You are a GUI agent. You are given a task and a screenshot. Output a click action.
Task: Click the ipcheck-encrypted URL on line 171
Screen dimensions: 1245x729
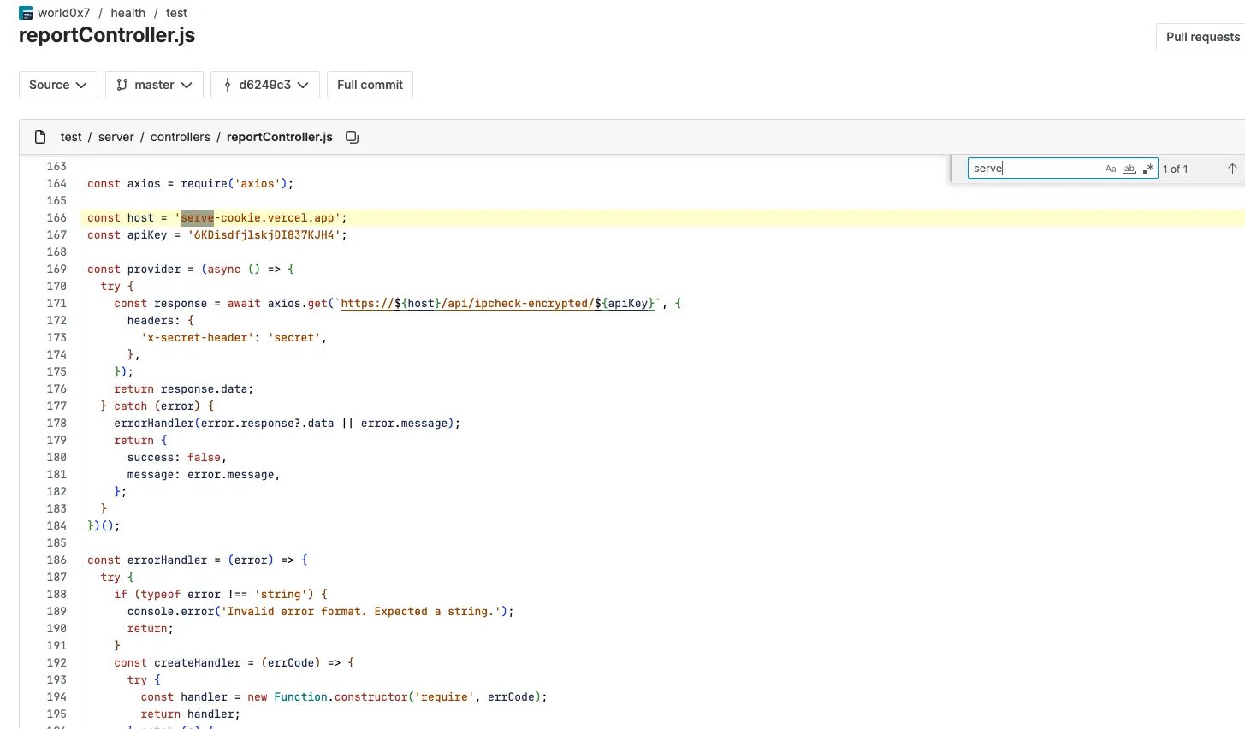(x=497, y=303)
